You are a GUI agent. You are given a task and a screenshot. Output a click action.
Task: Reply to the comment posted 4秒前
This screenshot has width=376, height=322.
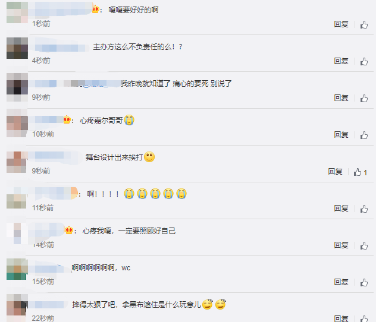tap(341, 61)
